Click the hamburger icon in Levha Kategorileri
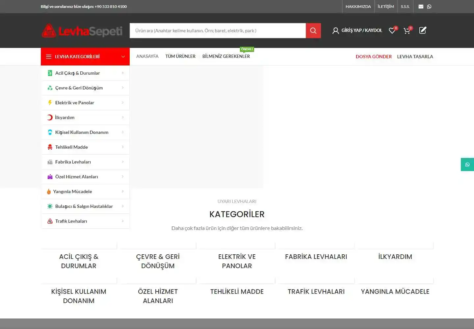474x329 pixels. [x=49, y=57]
